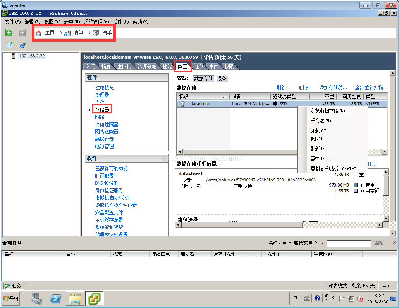The image size is (399, 308).
Task: Open PowerShell from the taskbar
Action: click(56, 298)
